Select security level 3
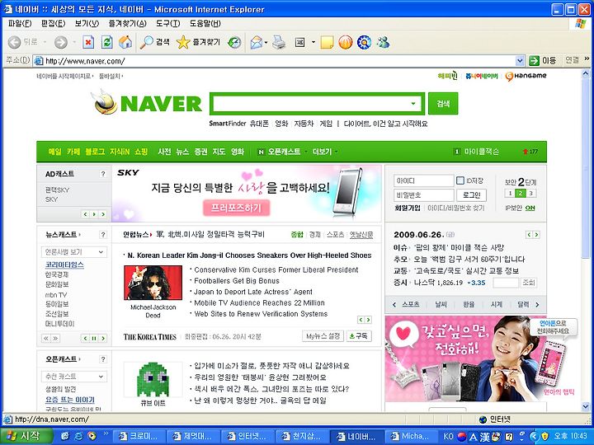Screen dimensions: 594x445 530,194
